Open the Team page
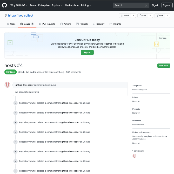Screen dimensions: 174x174 [33, 5]
